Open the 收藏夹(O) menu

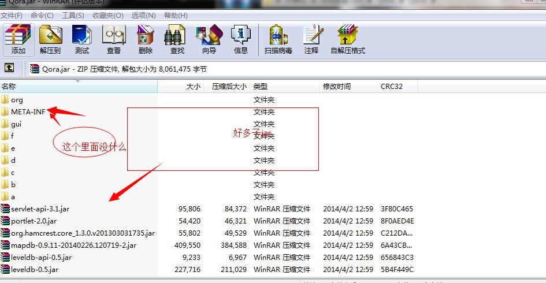108,16
